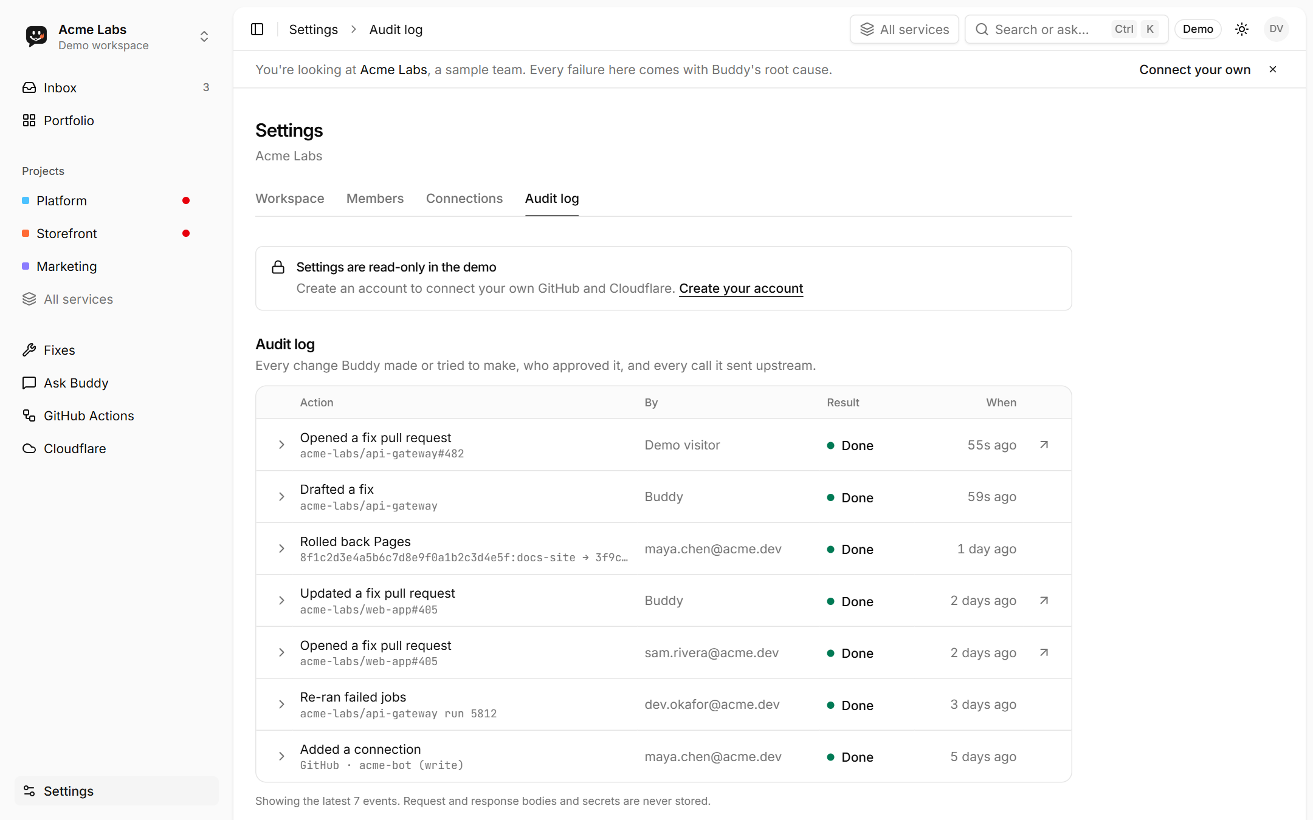This screenshot has width=1313, height=820.
Task: Click acme-labs/api-gateway#482 text
Action: pyautogui.click(x=382, y=454)
